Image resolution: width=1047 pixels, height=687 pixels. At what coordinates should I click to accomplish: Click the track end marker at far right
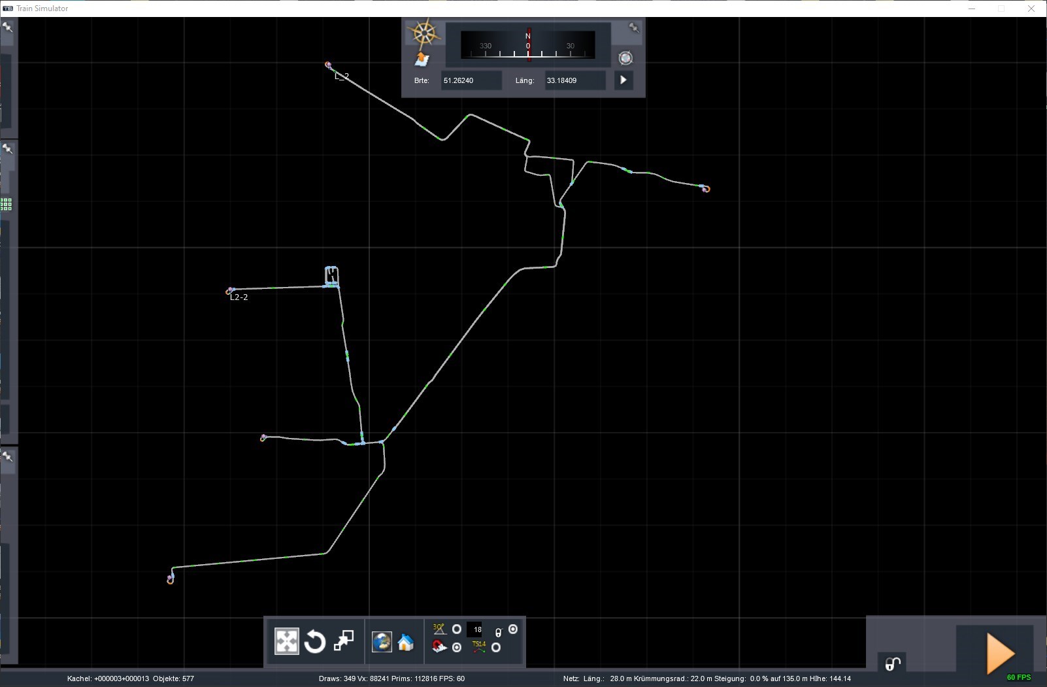(x=705, y=189)
